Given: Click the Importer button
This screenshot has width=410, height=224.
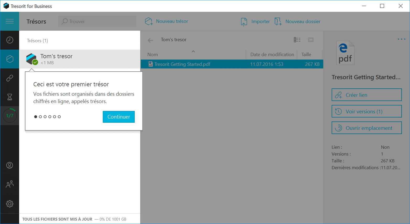Looking at the screenshot, I should pyautogui.click(x=255, y=22).
